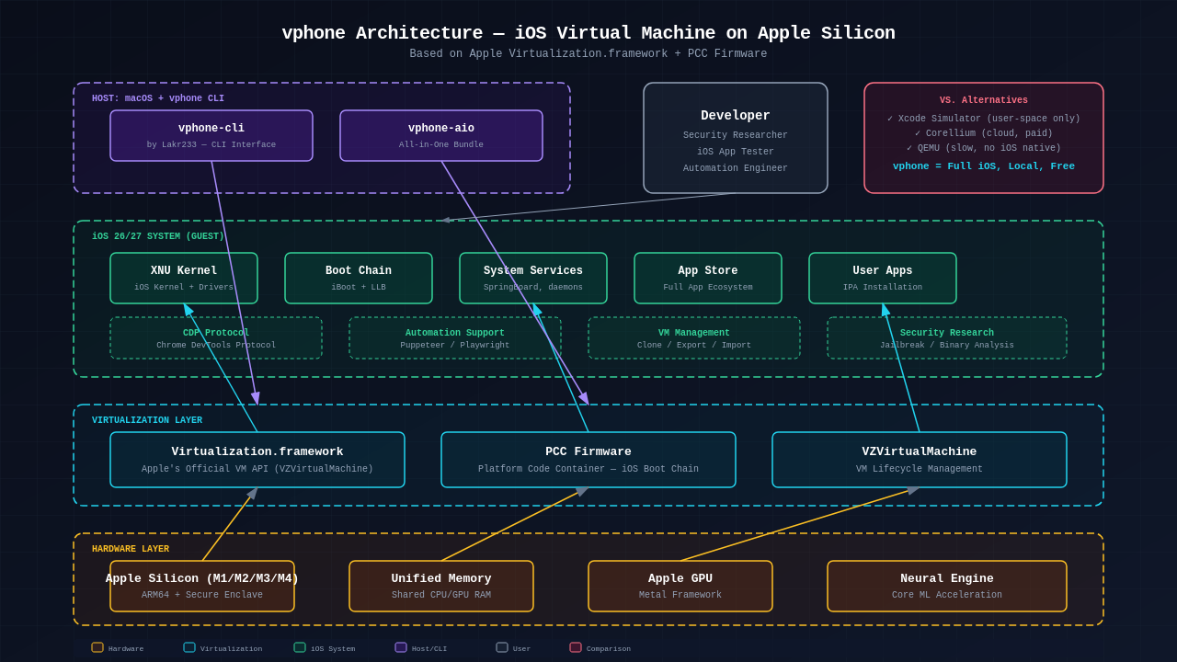
Task: Click the Comparison legend color swatch
Action: point(576,647)
